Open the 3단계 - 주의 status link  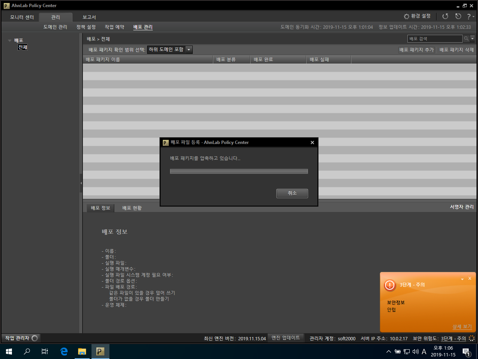click(453, 338)
